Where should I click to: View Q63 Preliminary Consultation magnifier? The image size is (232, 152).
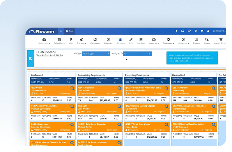[x=73, y=107]
